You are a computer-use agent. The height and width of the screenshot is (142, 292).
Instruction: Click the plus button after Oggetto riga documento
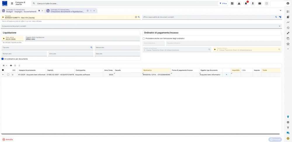[x=227, y=75]
